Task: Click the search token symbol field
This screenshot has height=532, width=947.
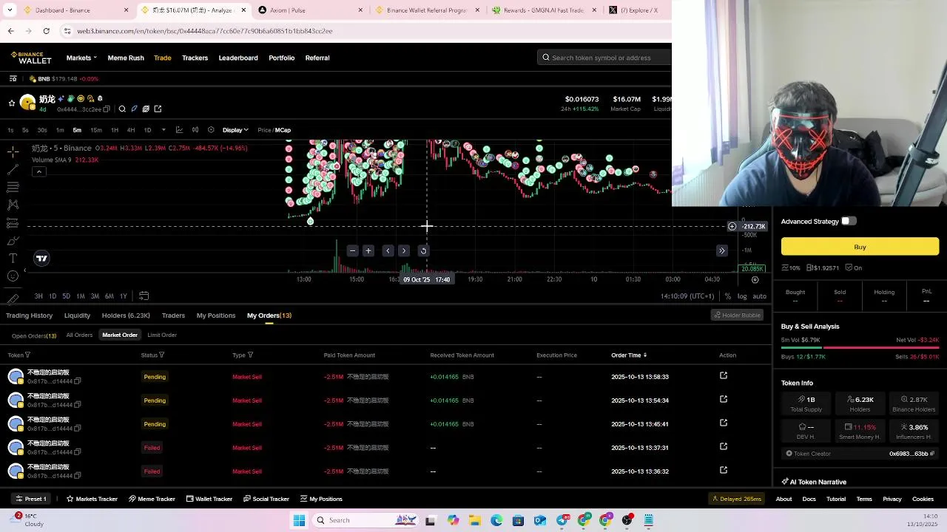Action: point(604,58)
